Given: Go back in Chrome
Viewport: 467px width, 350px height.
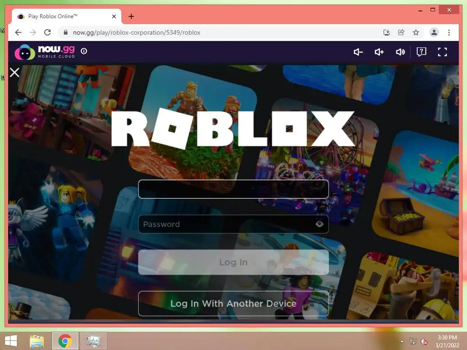Looking at the screenshot, I should tap(18, 32).
